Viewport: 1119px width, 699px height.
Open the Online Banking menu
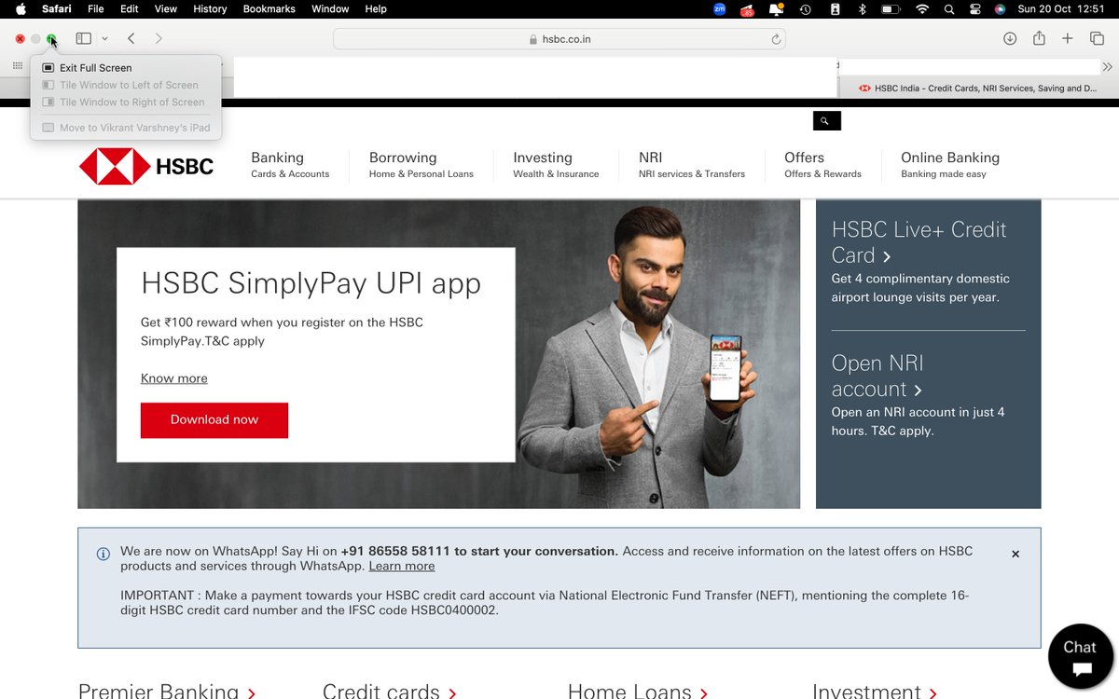[950, 165]
